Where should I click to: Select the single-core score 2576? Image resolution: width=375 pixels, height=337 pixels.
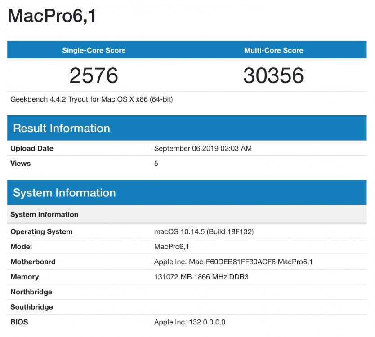click(x=94, y=75)
